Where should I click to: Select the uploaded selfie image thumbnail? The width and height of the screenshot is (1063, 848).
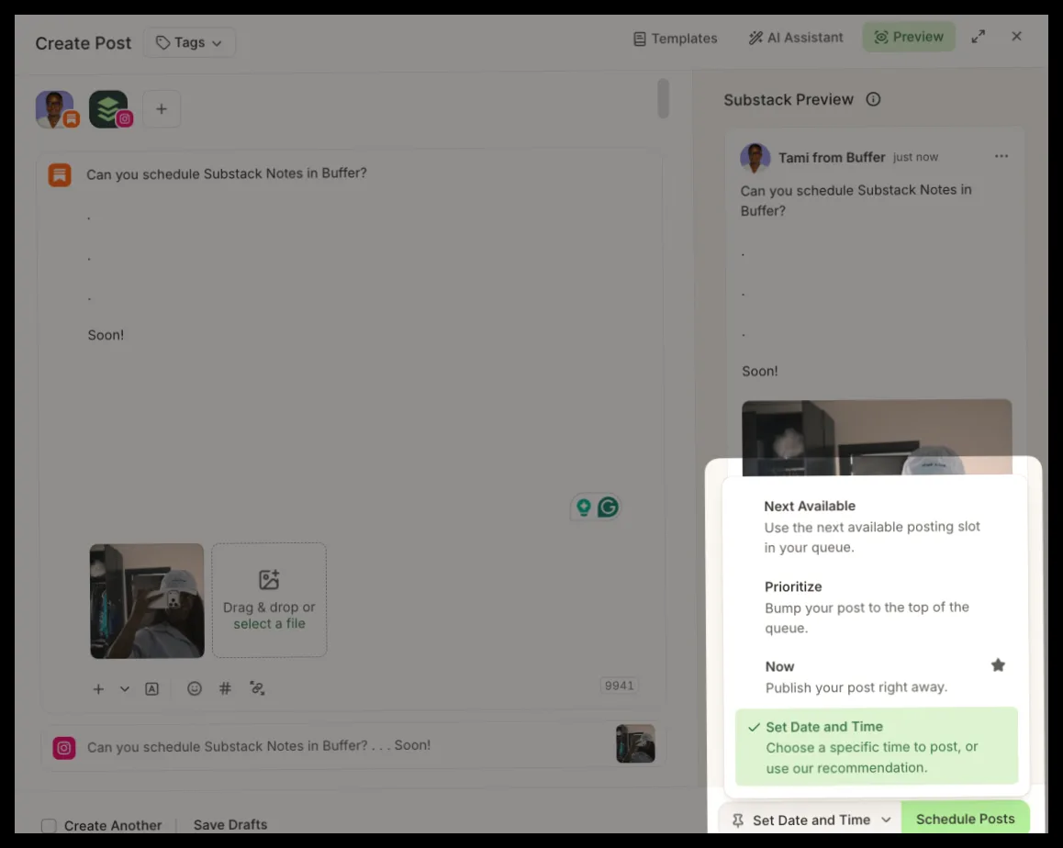(147, 600)
